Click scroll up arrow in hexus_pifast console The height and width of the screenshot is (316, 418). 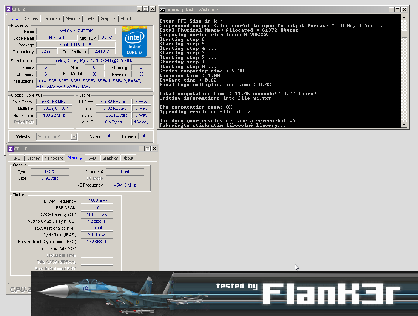[404, 18]
